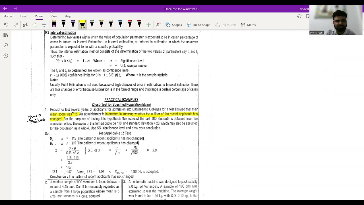
Task: Open the Shapes gallery
Action: (173, 25)
